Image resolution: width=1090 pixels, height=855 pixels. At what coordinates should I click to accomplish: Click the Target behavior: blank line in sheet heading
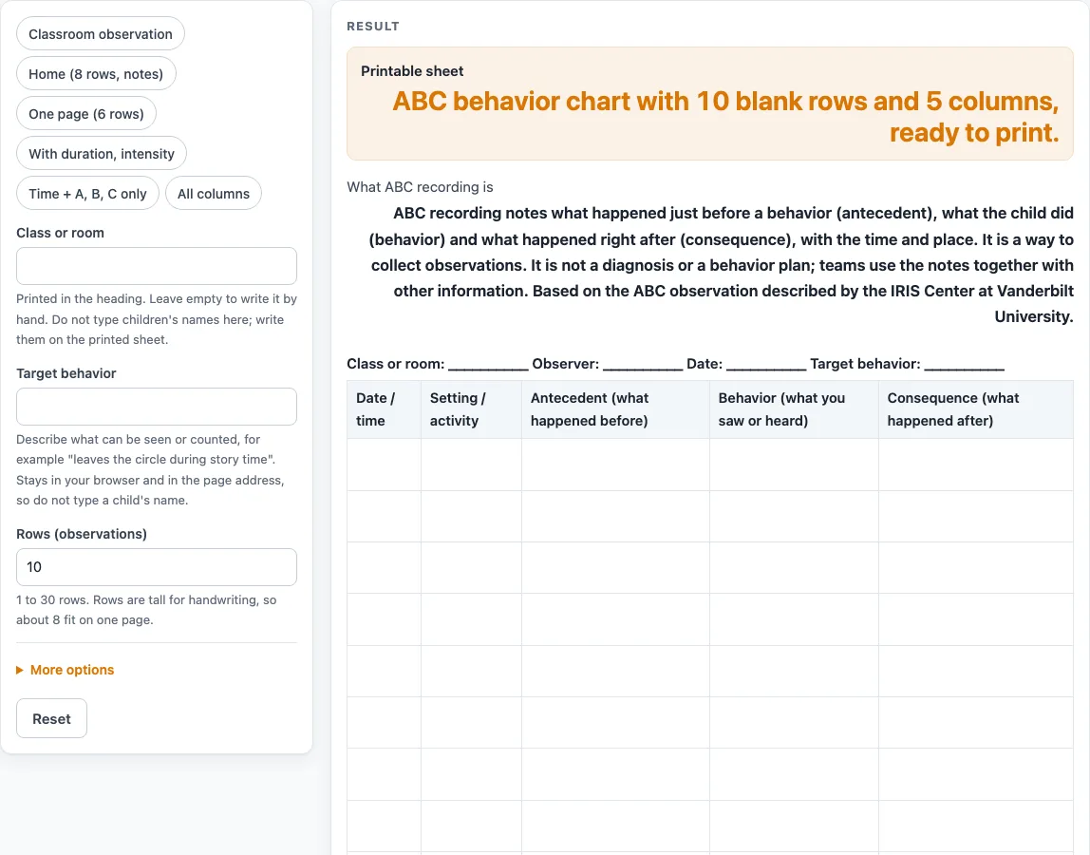tap(964, 366)
